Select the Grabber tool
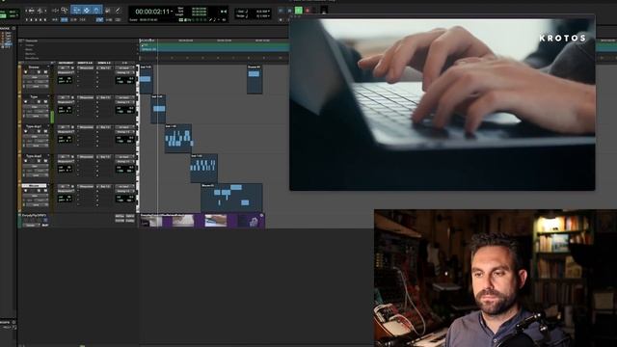Image resolution: width=617 pixels, height=347 pixels. (96, 11)
